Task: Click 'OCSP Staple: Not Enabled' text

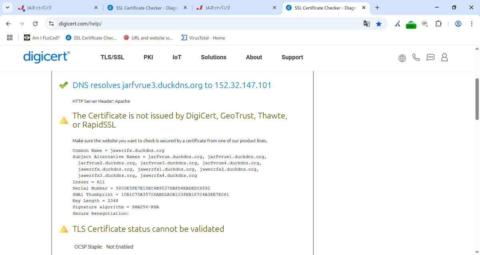Action: click(104, 247)
